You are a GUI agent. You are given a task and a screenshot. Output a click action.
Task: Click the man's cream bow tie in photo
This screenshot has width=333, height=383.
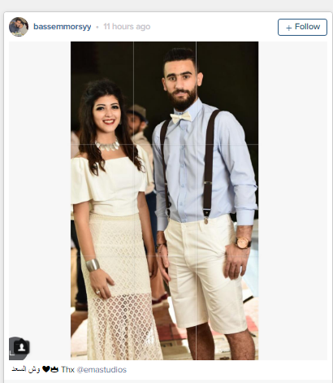pyautogui.click(x=181, y=117)
